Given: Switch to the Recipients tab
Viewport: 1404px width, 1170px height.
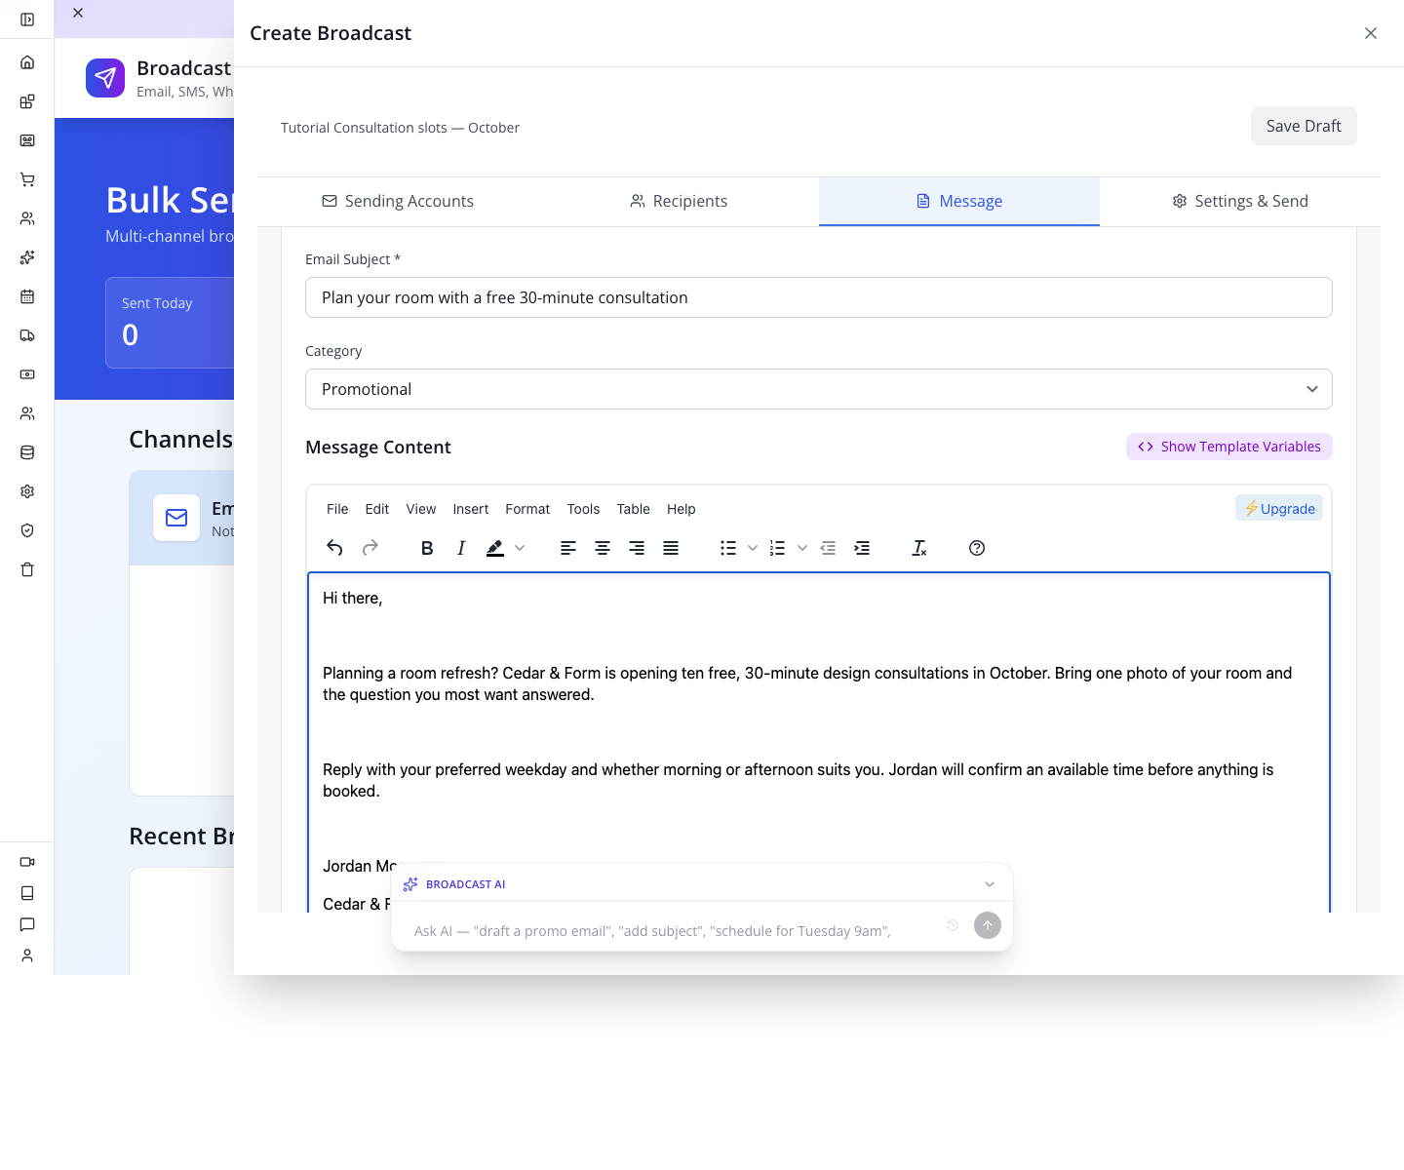Looking at the screenshot, I should coord(679,201).
